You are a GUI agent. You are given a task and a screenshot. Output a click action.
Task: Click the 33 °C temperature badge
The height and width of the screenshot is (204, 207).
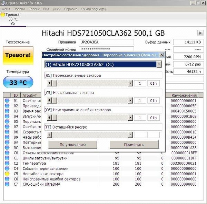18,83
